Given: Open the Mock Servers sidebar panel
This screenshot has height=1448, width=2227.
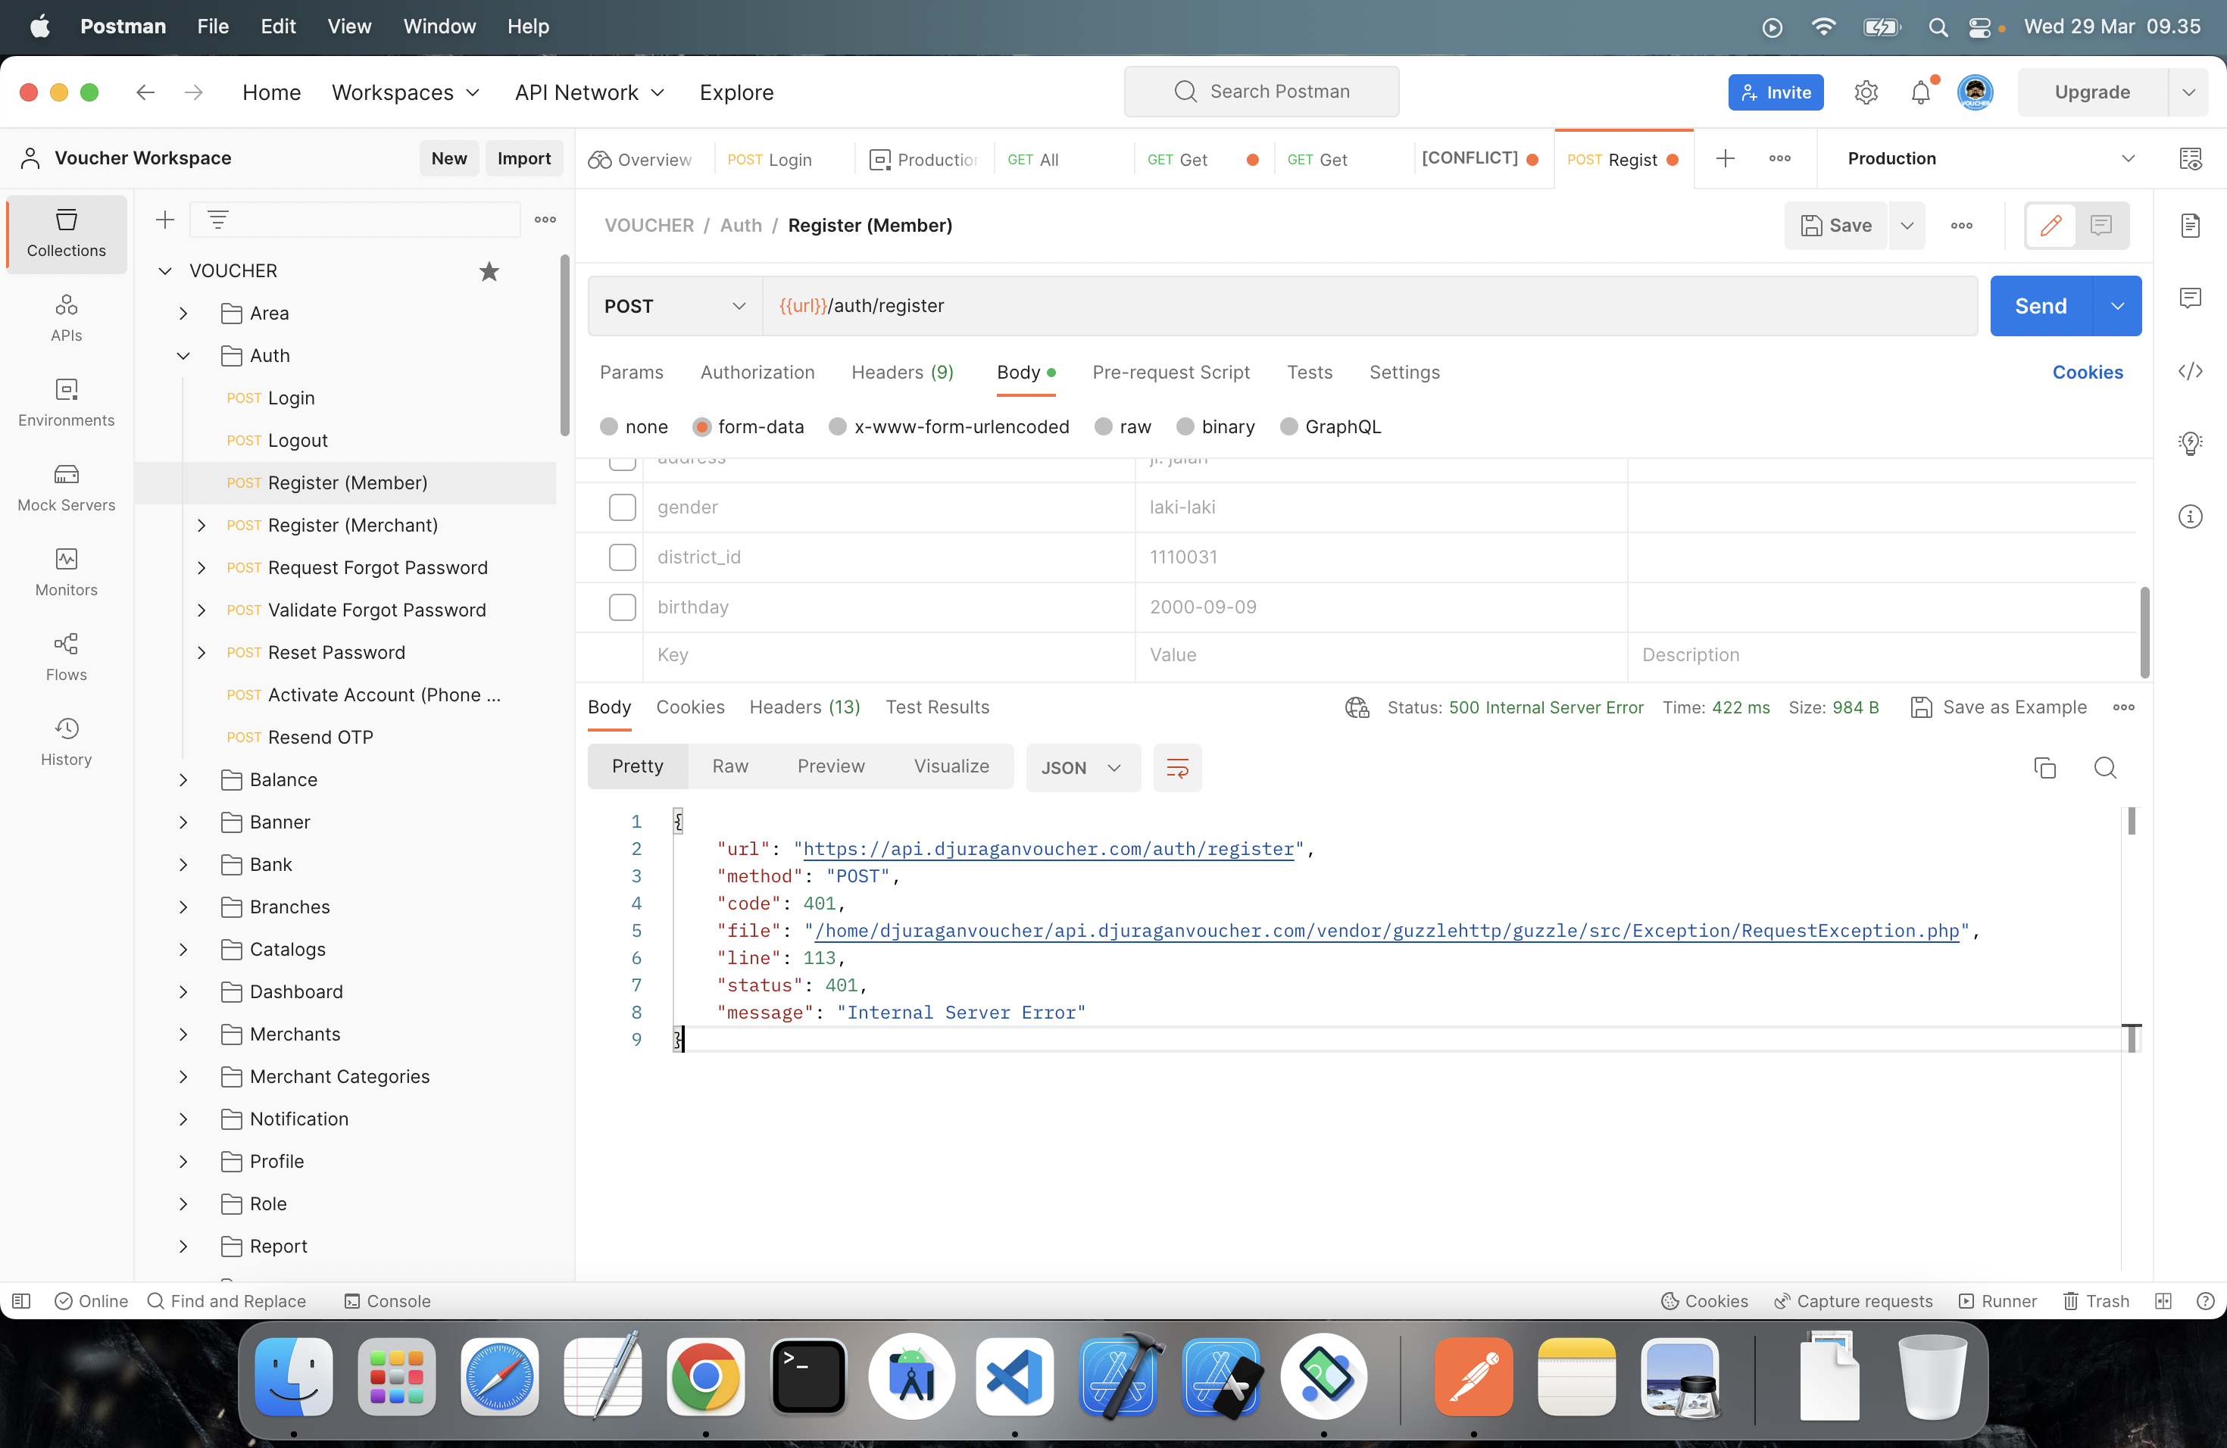Looking at the screenshot, I should [x=65, y=486].
